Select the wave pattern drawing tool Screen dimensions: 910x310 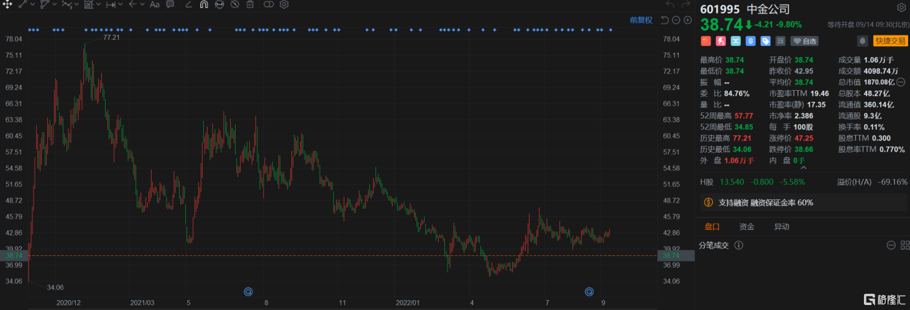pos(66,4)
